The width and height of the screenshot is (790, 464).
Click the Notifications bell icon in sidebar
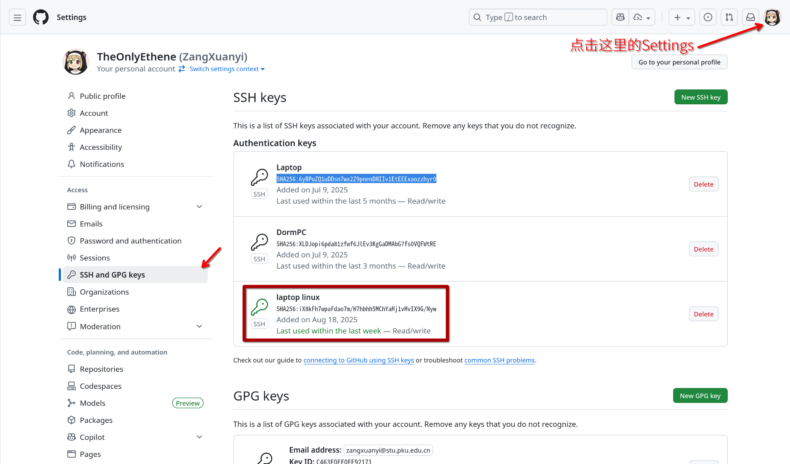click(71, 164)
